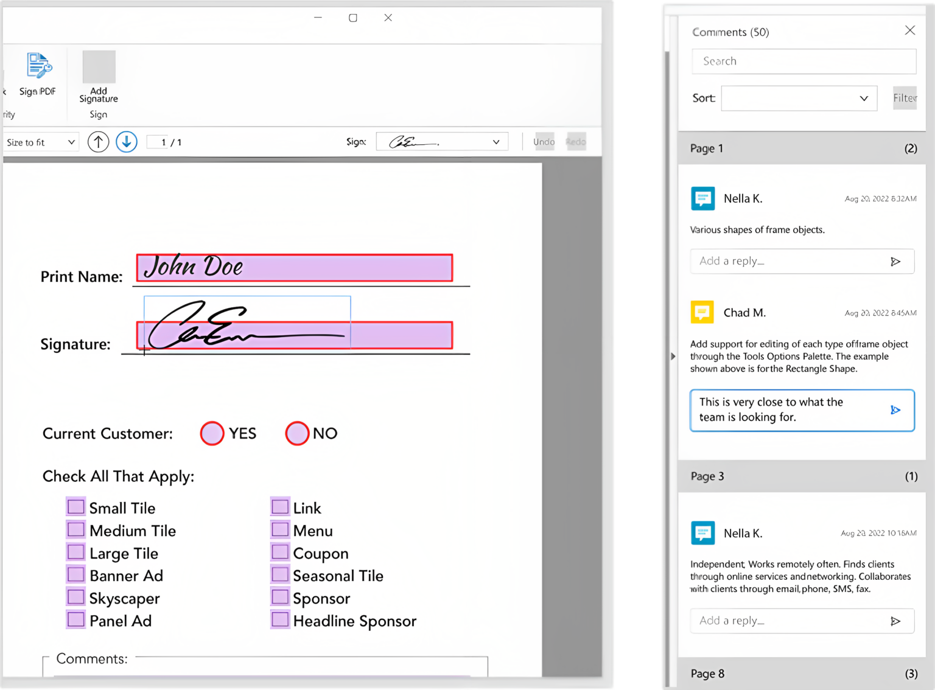
Task: Send the reply to Chad M.'s comment
Action: coord(895,409)
